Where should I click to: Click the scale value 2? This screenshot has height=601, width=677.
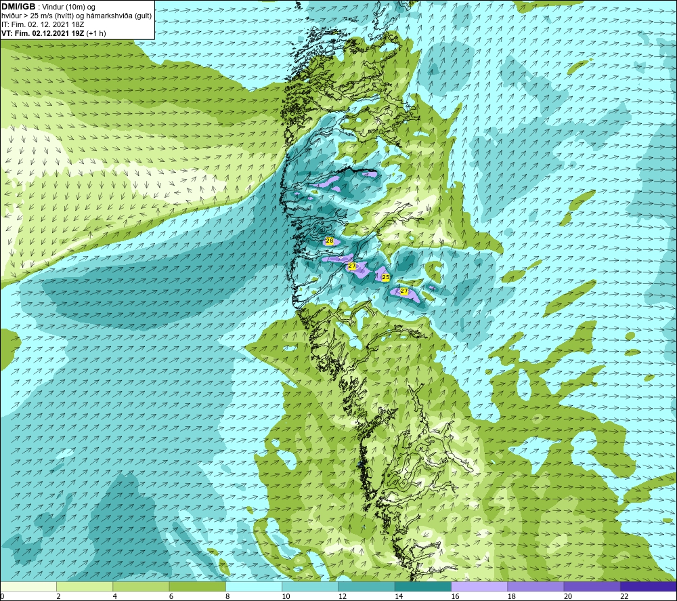[58, 596]
